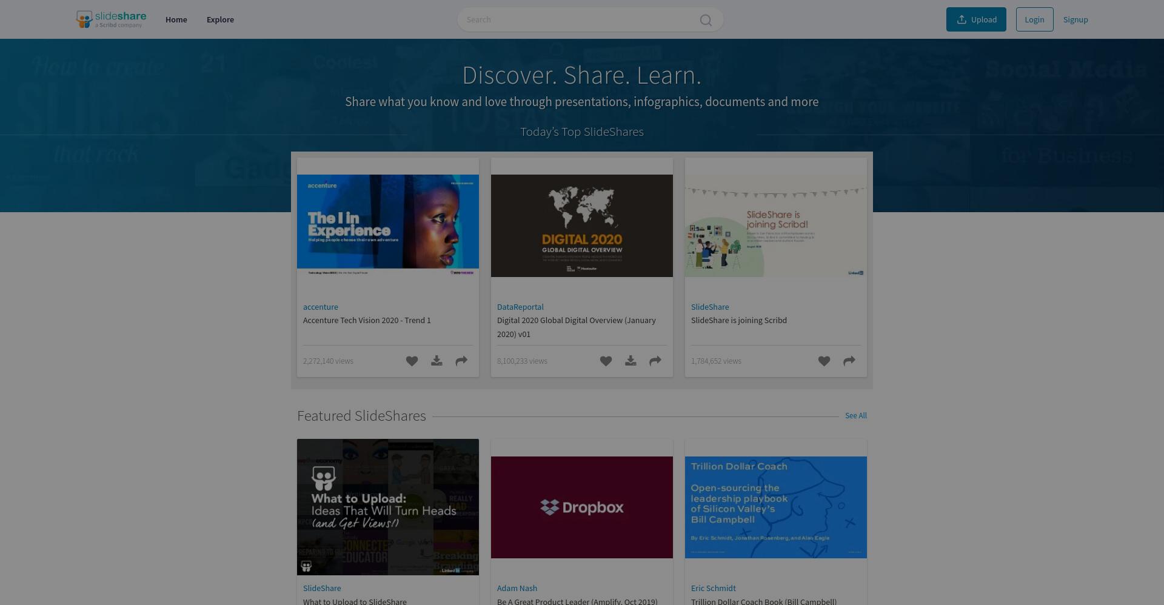Open the SlideShare joining Scribd thumbnail
1164x605 pixels.
coord(776,226)
